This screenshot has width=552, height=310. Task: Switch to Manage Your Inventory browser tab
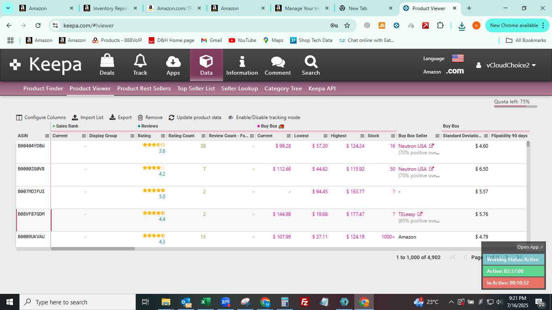point(302,8)
